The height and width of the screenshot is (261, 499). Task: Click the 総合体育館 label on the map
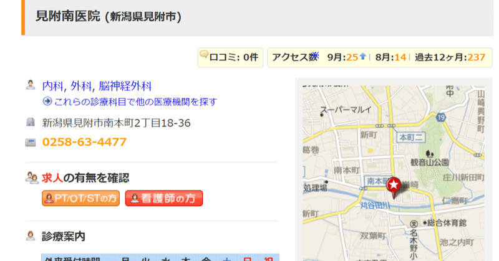(447, 223)
